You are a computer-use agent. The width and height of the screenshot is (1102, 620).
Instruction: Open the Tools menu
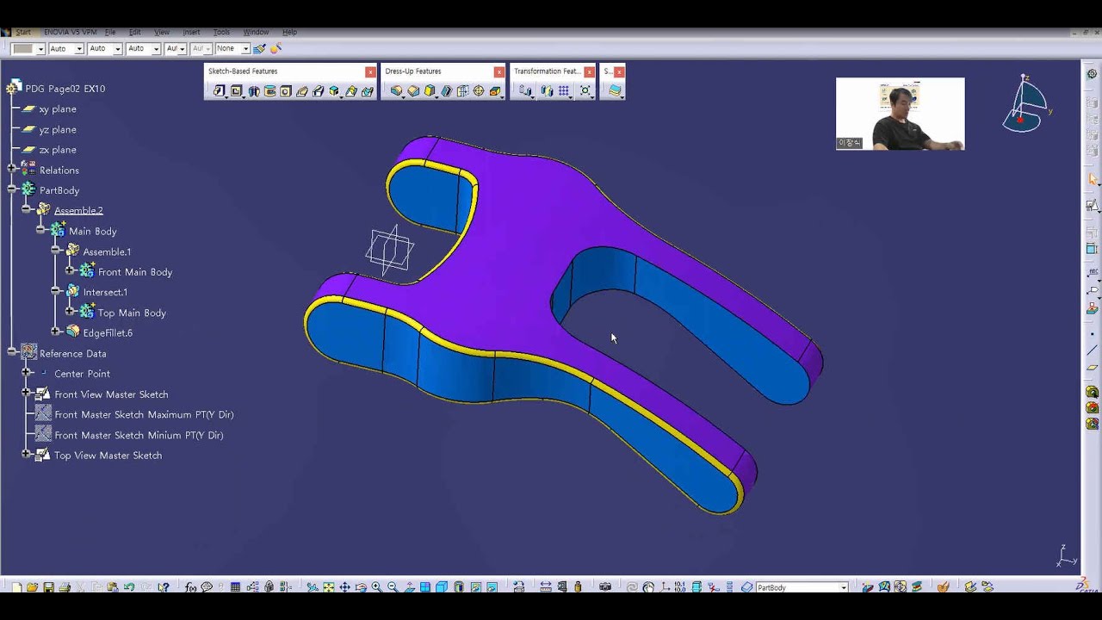pos(221,32)
